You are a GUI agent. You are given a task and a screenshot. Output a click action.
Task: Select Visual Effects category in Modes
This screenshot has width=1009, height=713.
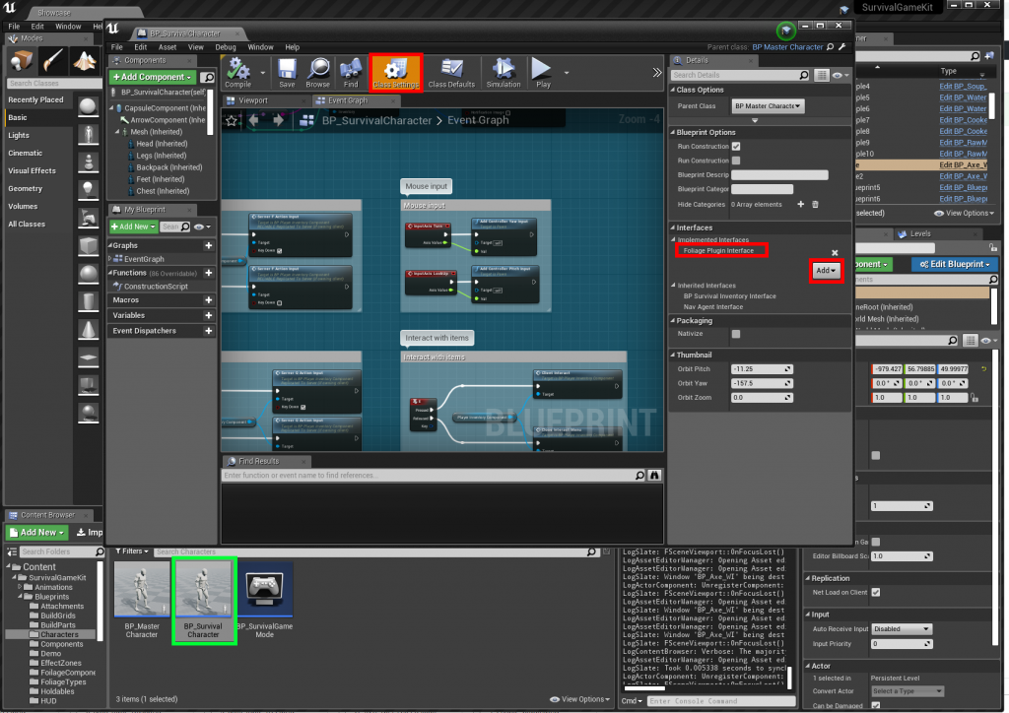(x=32, y=171)
